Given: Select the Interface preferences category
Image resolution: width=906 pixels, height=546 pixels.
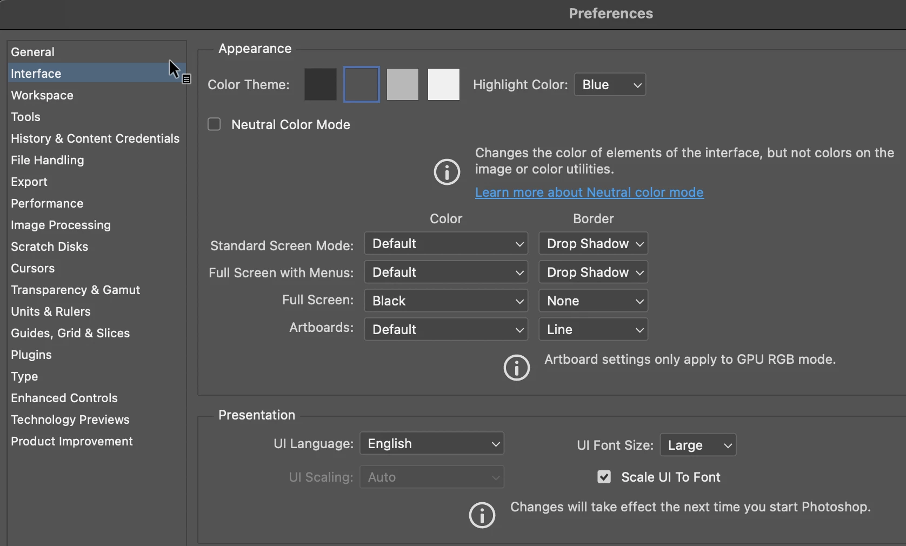Looking at the screenshot, I should pos(97,74).
